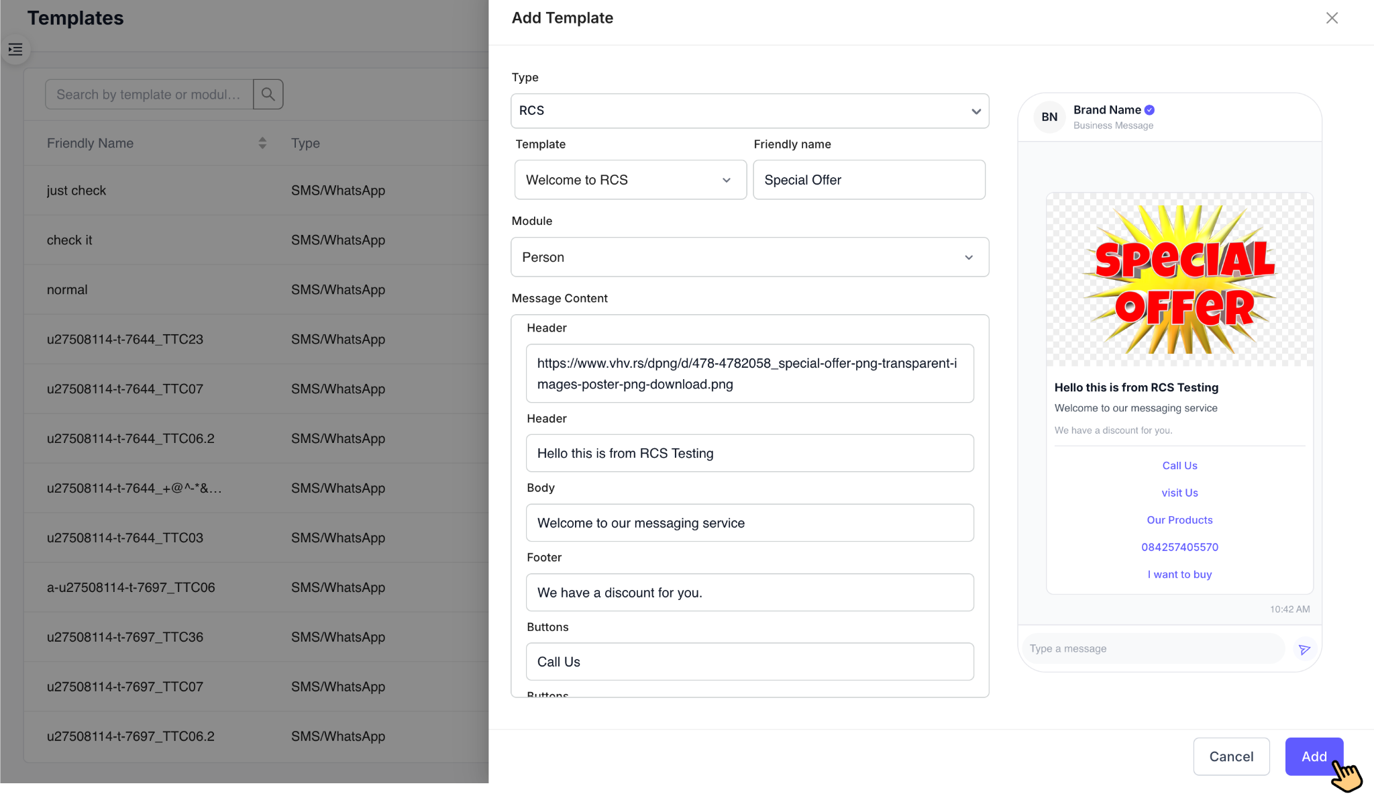Screen dimensions: 1374x794
Task: Click the Friendly name input field
Action: pyautogui.click(x=869, y=180)
